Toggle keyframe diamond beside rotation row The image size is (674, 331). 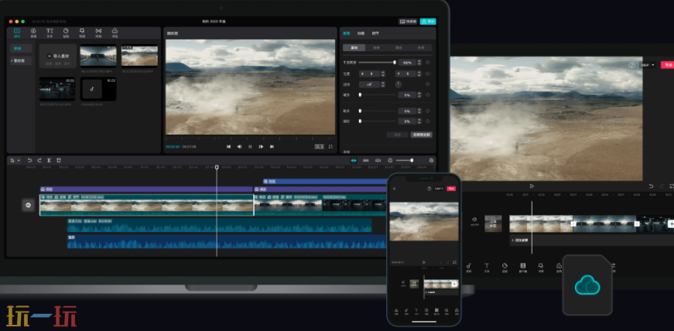pyautogui.click(x=427, y=84)
